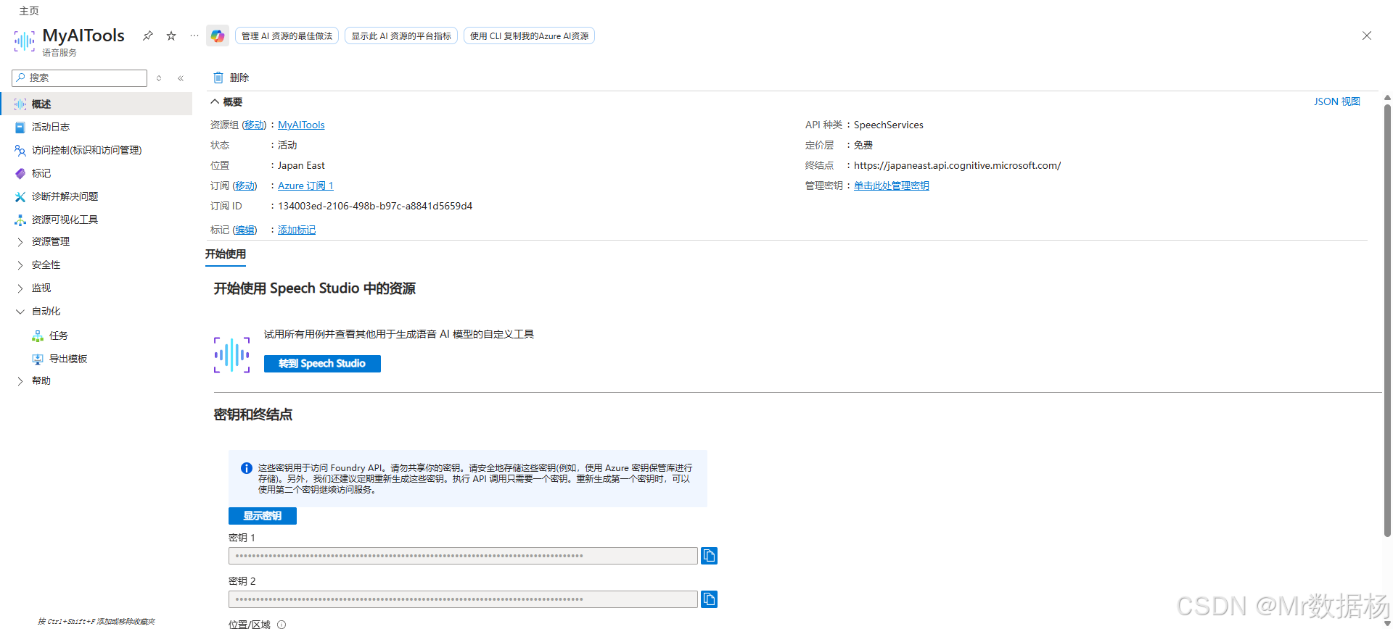Collapse the sidebar with double chevron

[181, 78]
